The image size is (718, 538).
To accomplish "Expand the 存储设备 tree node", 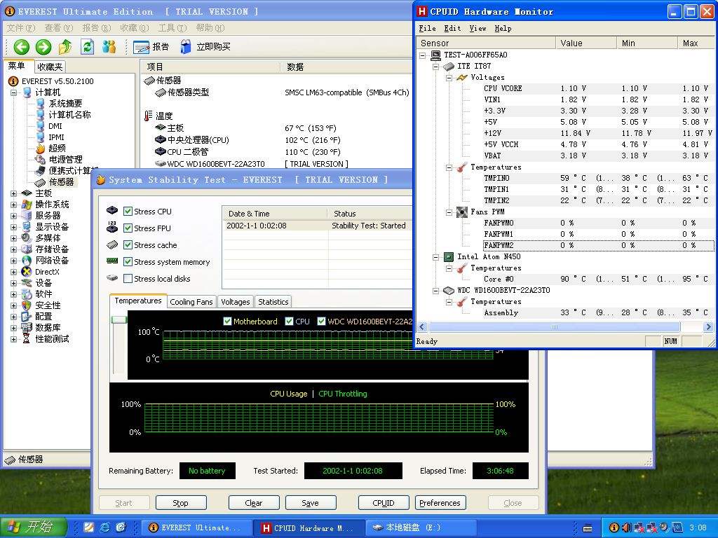I will [x=14, y=249].
